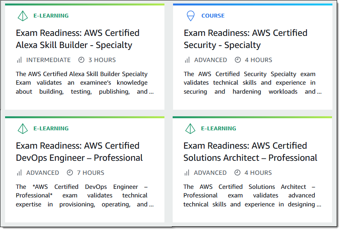Click the COURSE label on Security card

pos(213,16)
